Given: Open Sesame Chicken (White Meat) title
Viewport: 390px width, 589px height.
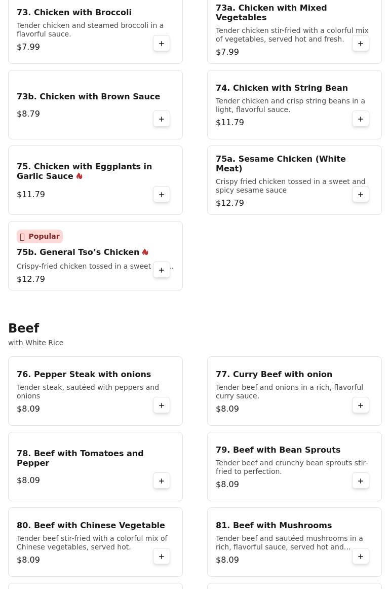Looking at the screenshot, I should point(281,164).
